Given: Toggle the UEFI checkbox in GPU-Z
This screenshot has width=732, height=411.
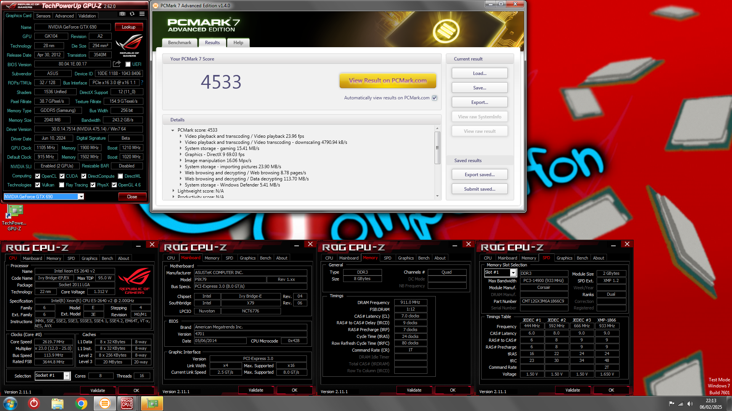Looking at the screenshot, I should [128, 64].
